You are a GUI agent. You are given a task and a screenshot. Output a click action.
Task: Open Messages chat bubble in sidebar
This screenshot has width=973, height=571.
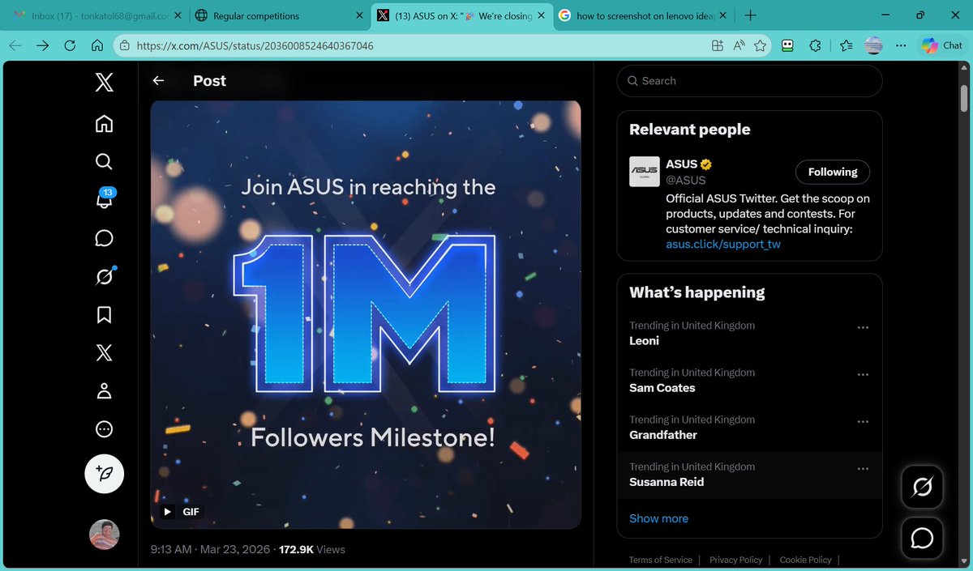click(x=104, y=238)
